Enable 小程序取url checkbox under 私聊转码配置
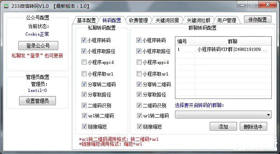280x154 pixels. pyautogui.click(x=84, y=73)
